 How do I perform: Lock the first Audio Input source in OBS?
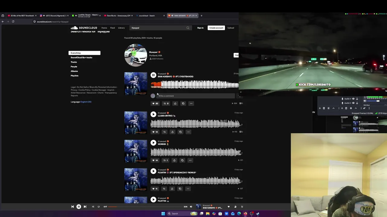[357, 99]
